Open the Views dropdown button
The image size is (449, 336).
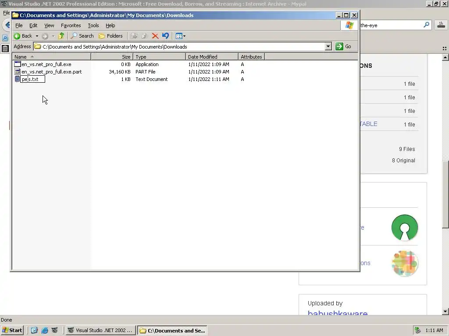tap(180, 36)
